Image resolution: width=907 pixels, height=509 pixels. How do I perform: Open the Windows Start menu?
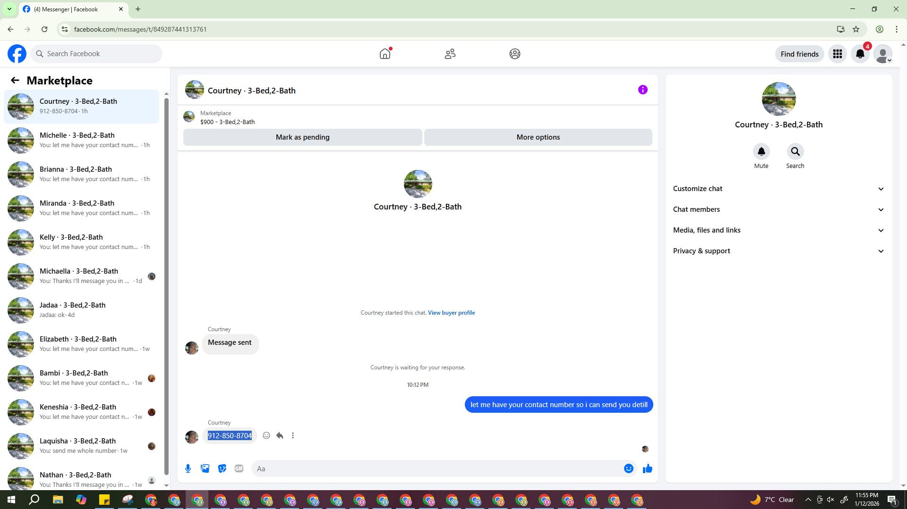coord(11,500)
